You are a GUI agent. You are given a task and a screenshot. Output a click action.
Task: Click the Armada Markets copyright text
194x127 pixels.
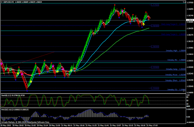point(25,122)
